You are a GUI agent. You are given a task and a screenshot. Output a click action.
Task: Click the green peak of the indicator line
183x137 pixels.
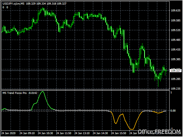tap(43, 91)
